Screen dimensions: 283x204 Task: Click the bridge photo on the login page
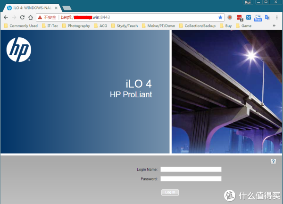(x=227, y=92)
